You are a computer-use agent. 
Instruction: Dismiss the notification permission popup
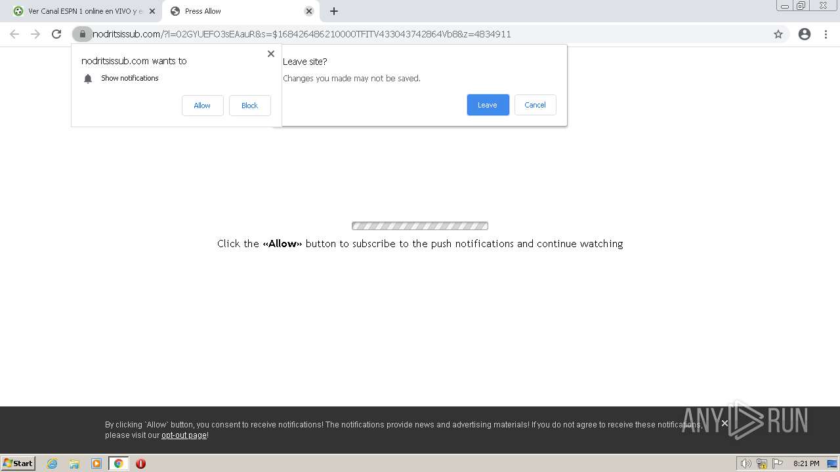click(271, 54)
